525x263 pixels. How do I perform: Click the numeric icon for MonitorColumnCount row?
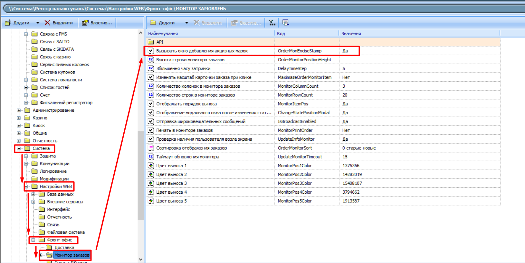151,86
